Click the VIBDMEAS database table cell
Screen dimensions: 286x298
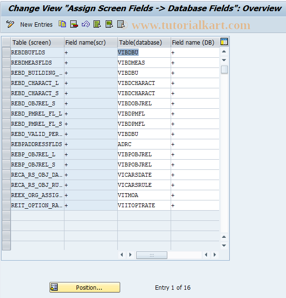pyautogui.click(x=144, y=63)
